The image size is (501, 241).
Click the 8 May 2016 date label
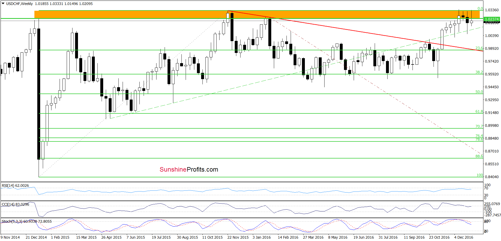point(338,237)
